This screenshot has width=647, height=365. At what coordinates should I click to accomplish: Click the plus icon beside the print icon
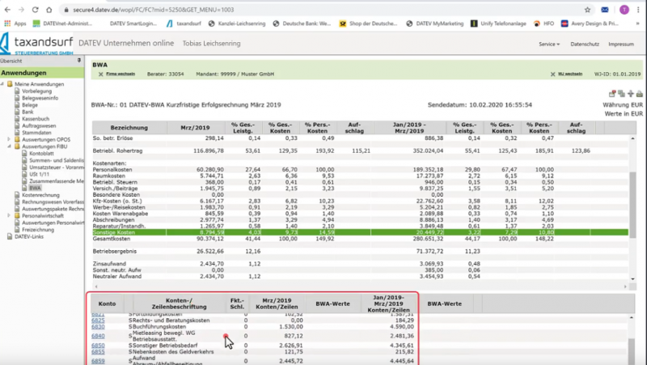630,94
